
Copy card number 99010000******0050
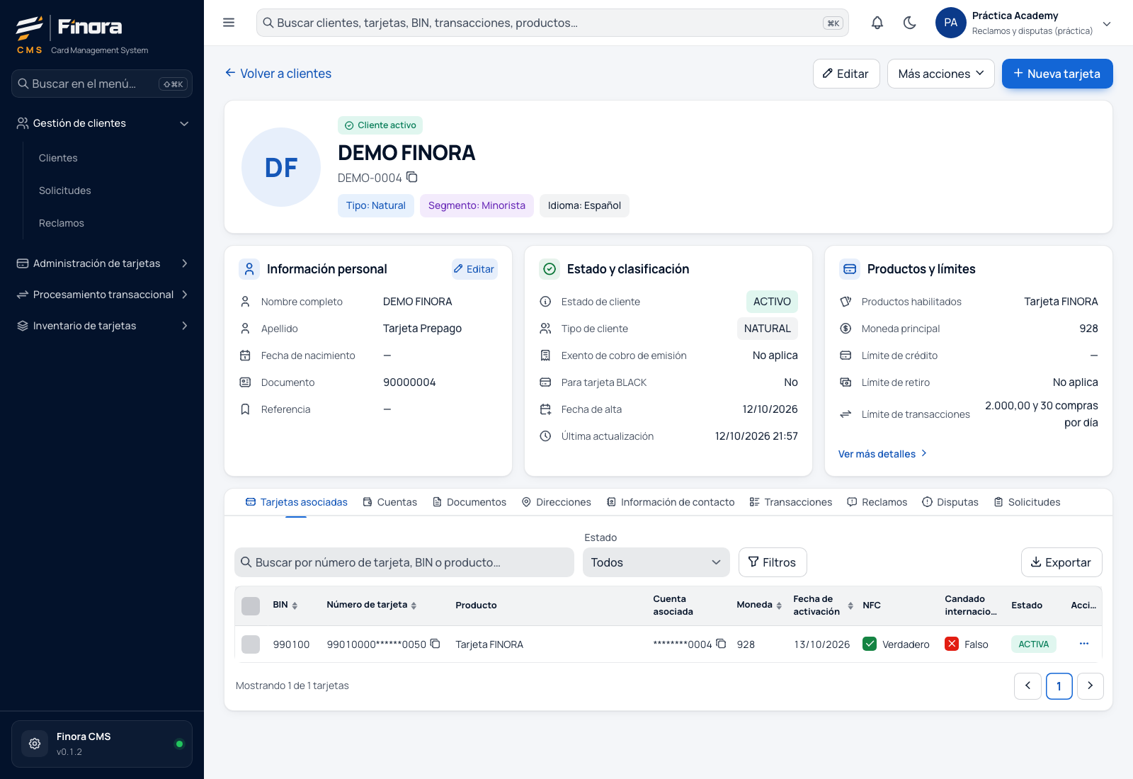tap(435, 644)
